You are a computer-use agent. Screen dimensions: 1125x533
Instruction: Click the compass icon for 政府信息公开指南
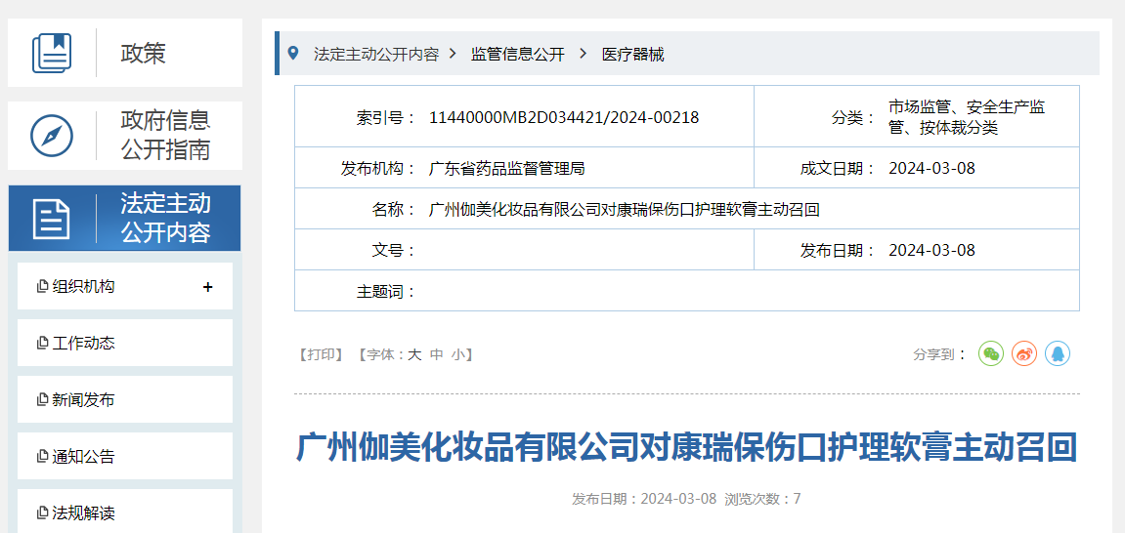(52, 136)
